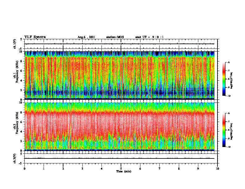Click the ch.1 colorbar log(PSD) unit label

tap(231, 81)
